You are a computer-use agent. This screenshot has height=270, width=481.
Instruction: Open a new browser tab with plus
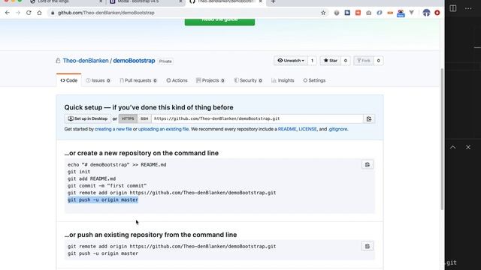[273, 1]
